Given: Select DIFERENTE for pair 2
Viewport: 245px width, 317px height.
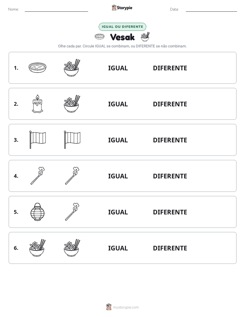Looking at the screenshot, I should (170, 104).
